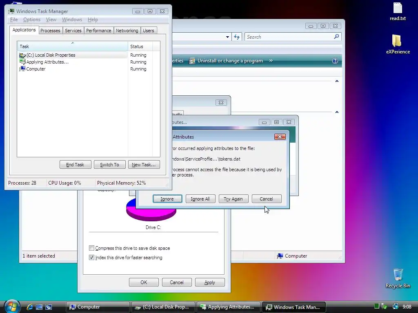Click the CPU Usage: 0% status text
The height and width of the screenshot is (313, 418).
pos(64,183)
